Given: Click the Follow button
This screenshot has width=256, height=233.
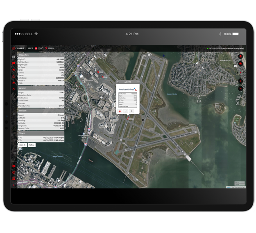Looking at the screenshot, I should coord(32,145).
